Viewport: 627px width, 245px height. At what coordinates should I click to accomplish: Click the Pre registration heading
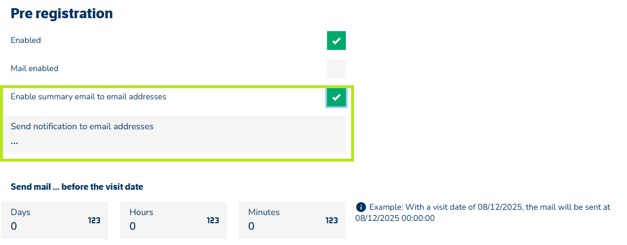point(62,14)
